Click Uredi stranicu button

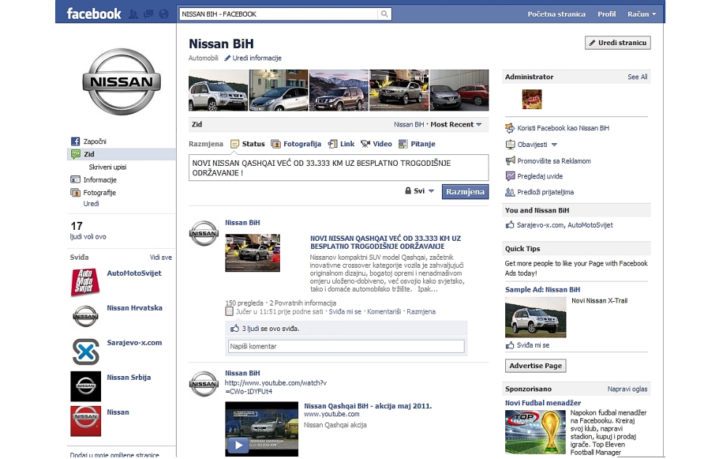pyautogui.click(x=617, y=43)
